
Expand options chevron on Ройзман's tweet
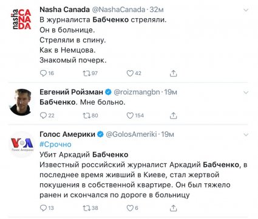tap(246, 93)
